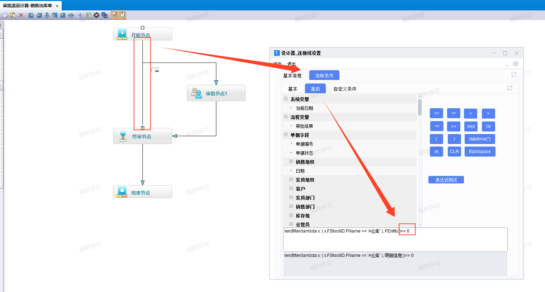This screenshot has width=545, height=292.
Task: Insert the <= operator
Action: click(x=437, y=126)
